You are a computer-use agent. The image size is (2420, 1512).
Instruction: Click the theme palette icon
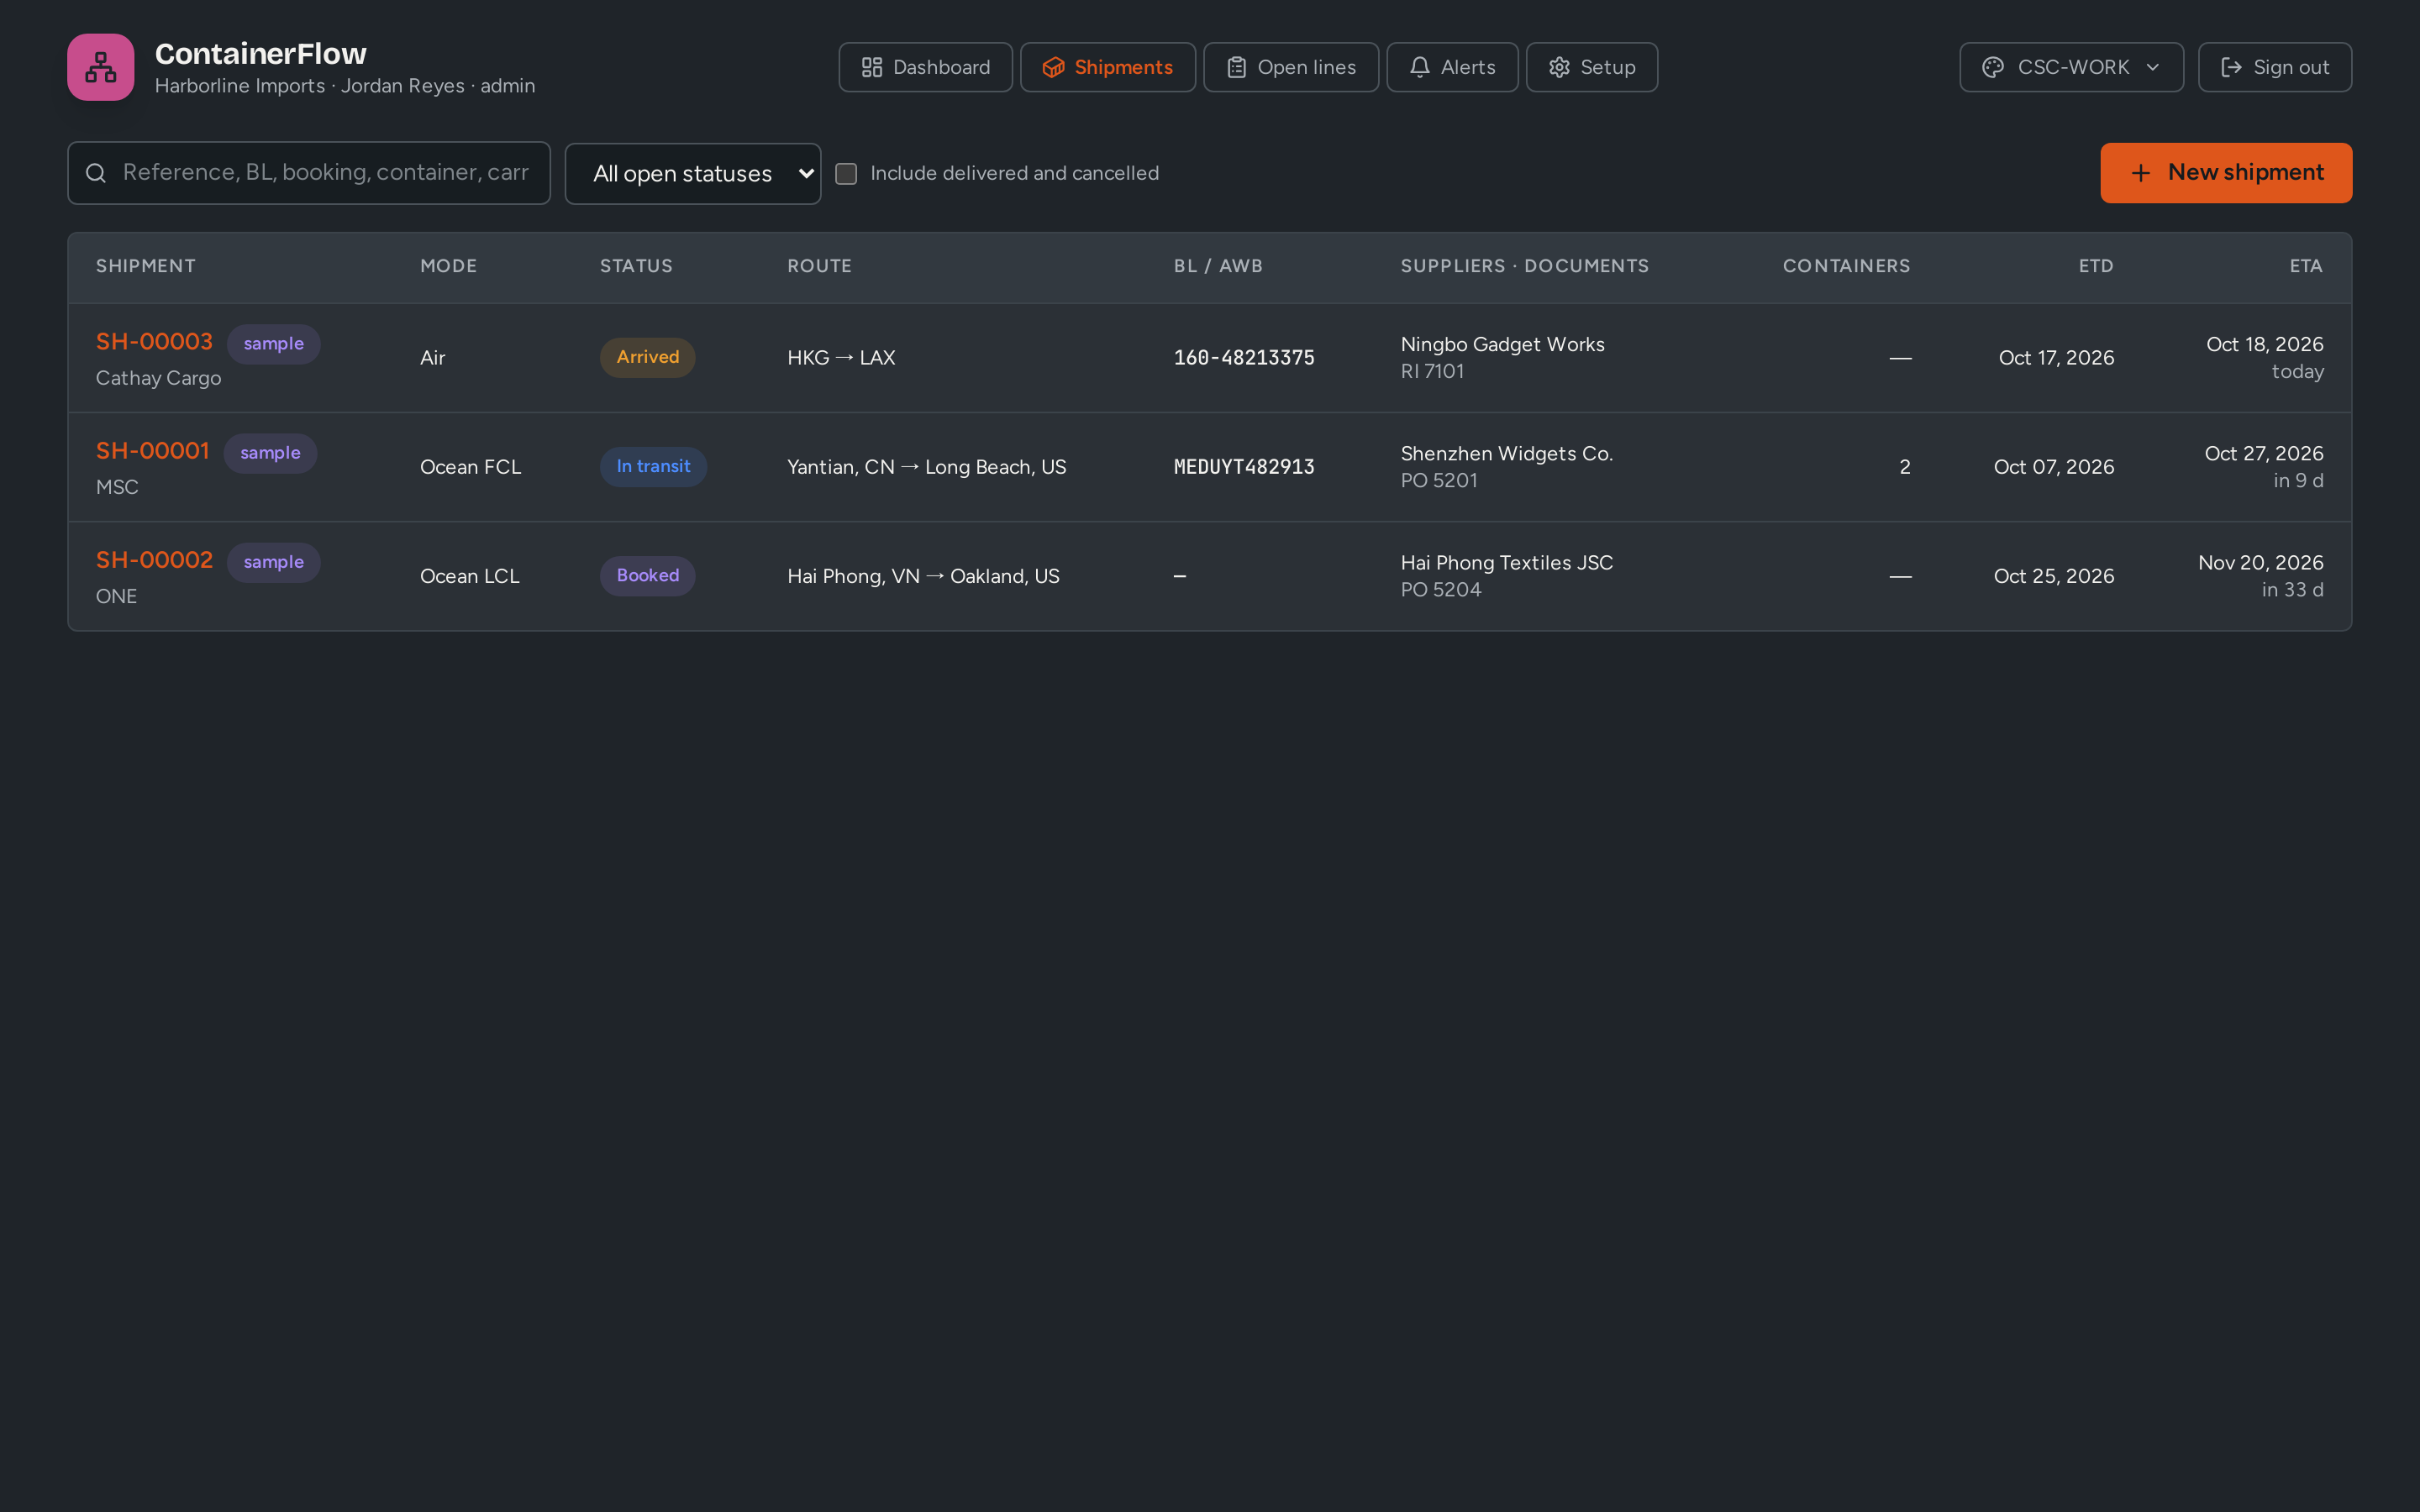tap(1993, 67)
